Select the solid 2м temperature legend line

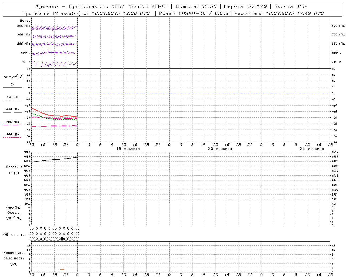pos(12,87)
